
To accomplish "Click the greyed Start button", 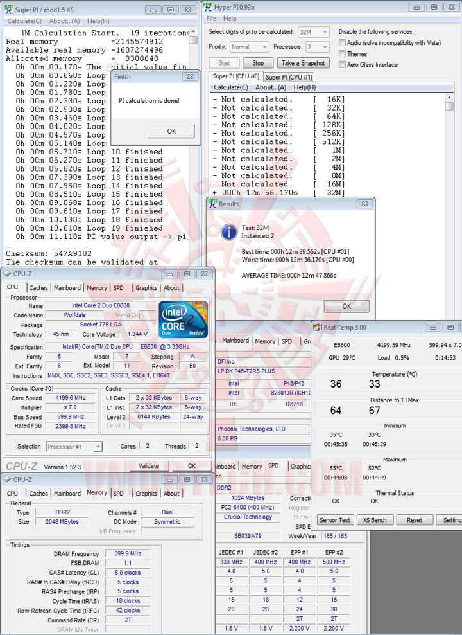I will (x=224, y=63).
